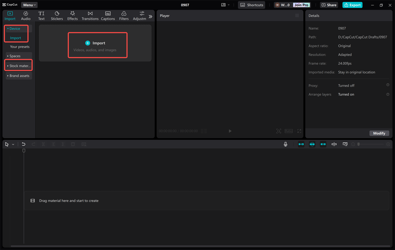Select the Import tab at top left
The image size is (395, 250).
(x=10, y=16)
